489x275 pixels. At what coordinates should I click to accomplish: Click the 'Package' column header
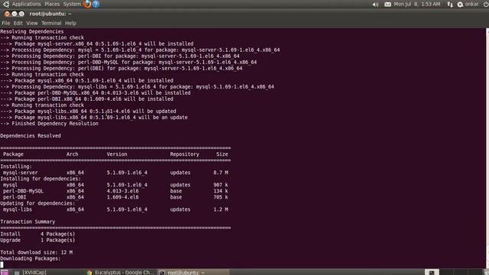pos(13,154)
